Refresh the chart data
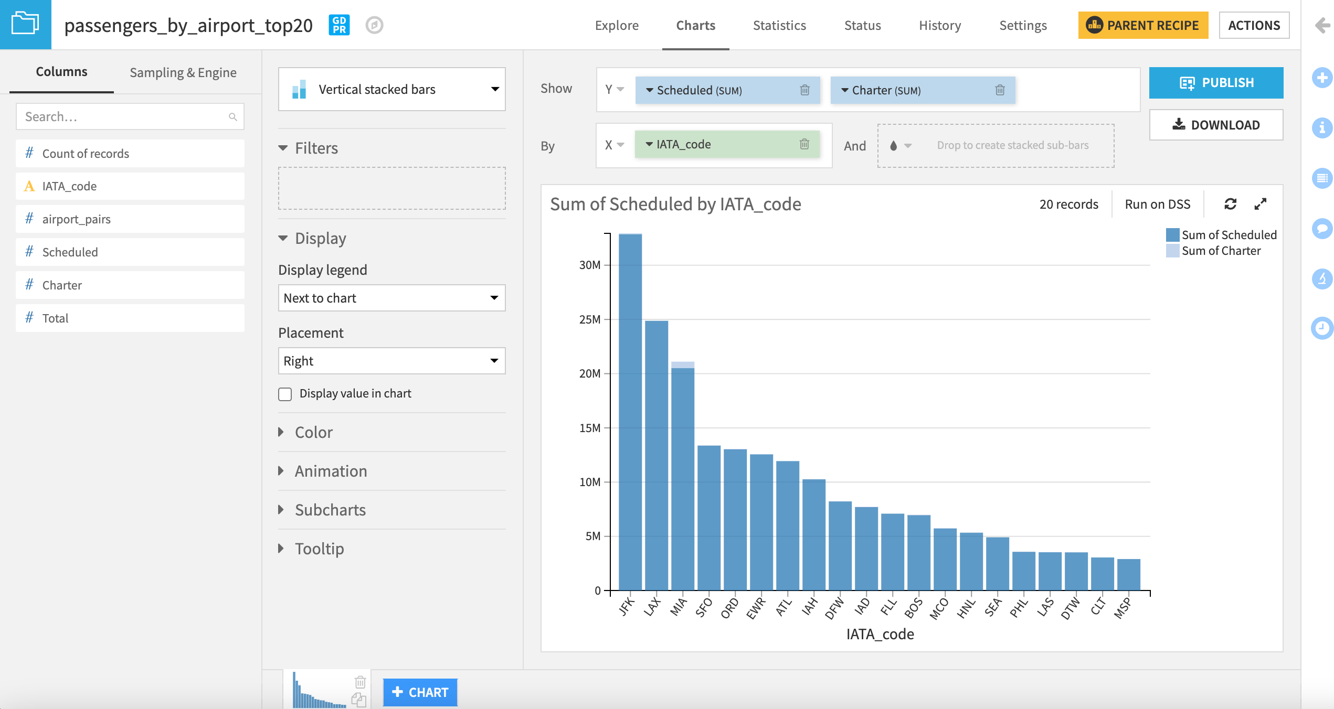1334x709 pixels. (1231, 204)
